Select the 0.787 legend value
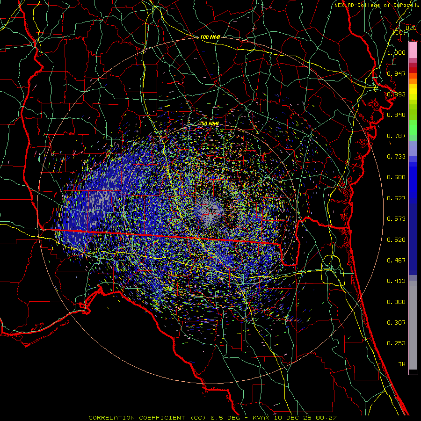This screenshot has height=421, width=421. pos(396,136)
